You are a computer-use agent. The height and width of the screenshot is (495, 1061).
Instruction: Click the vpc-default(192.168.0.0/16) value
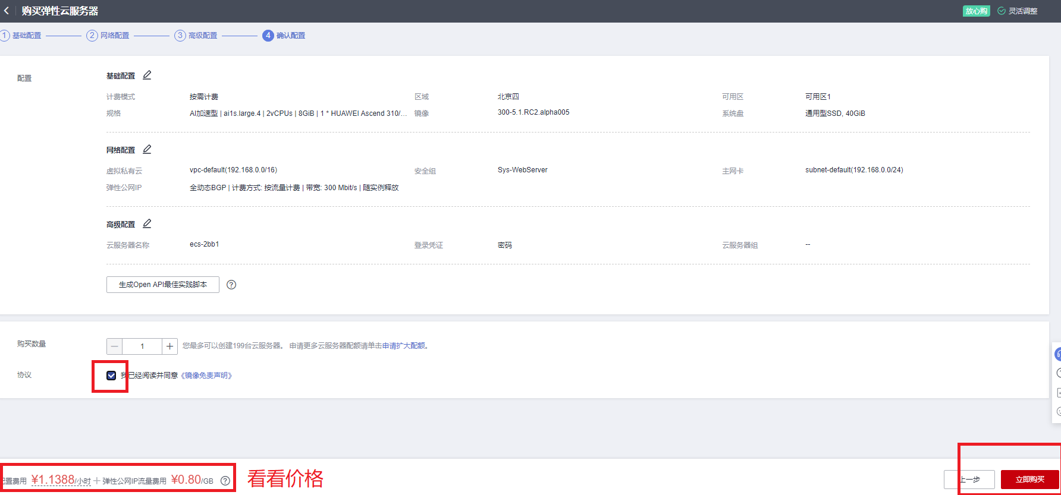click(x=233, y=170)
